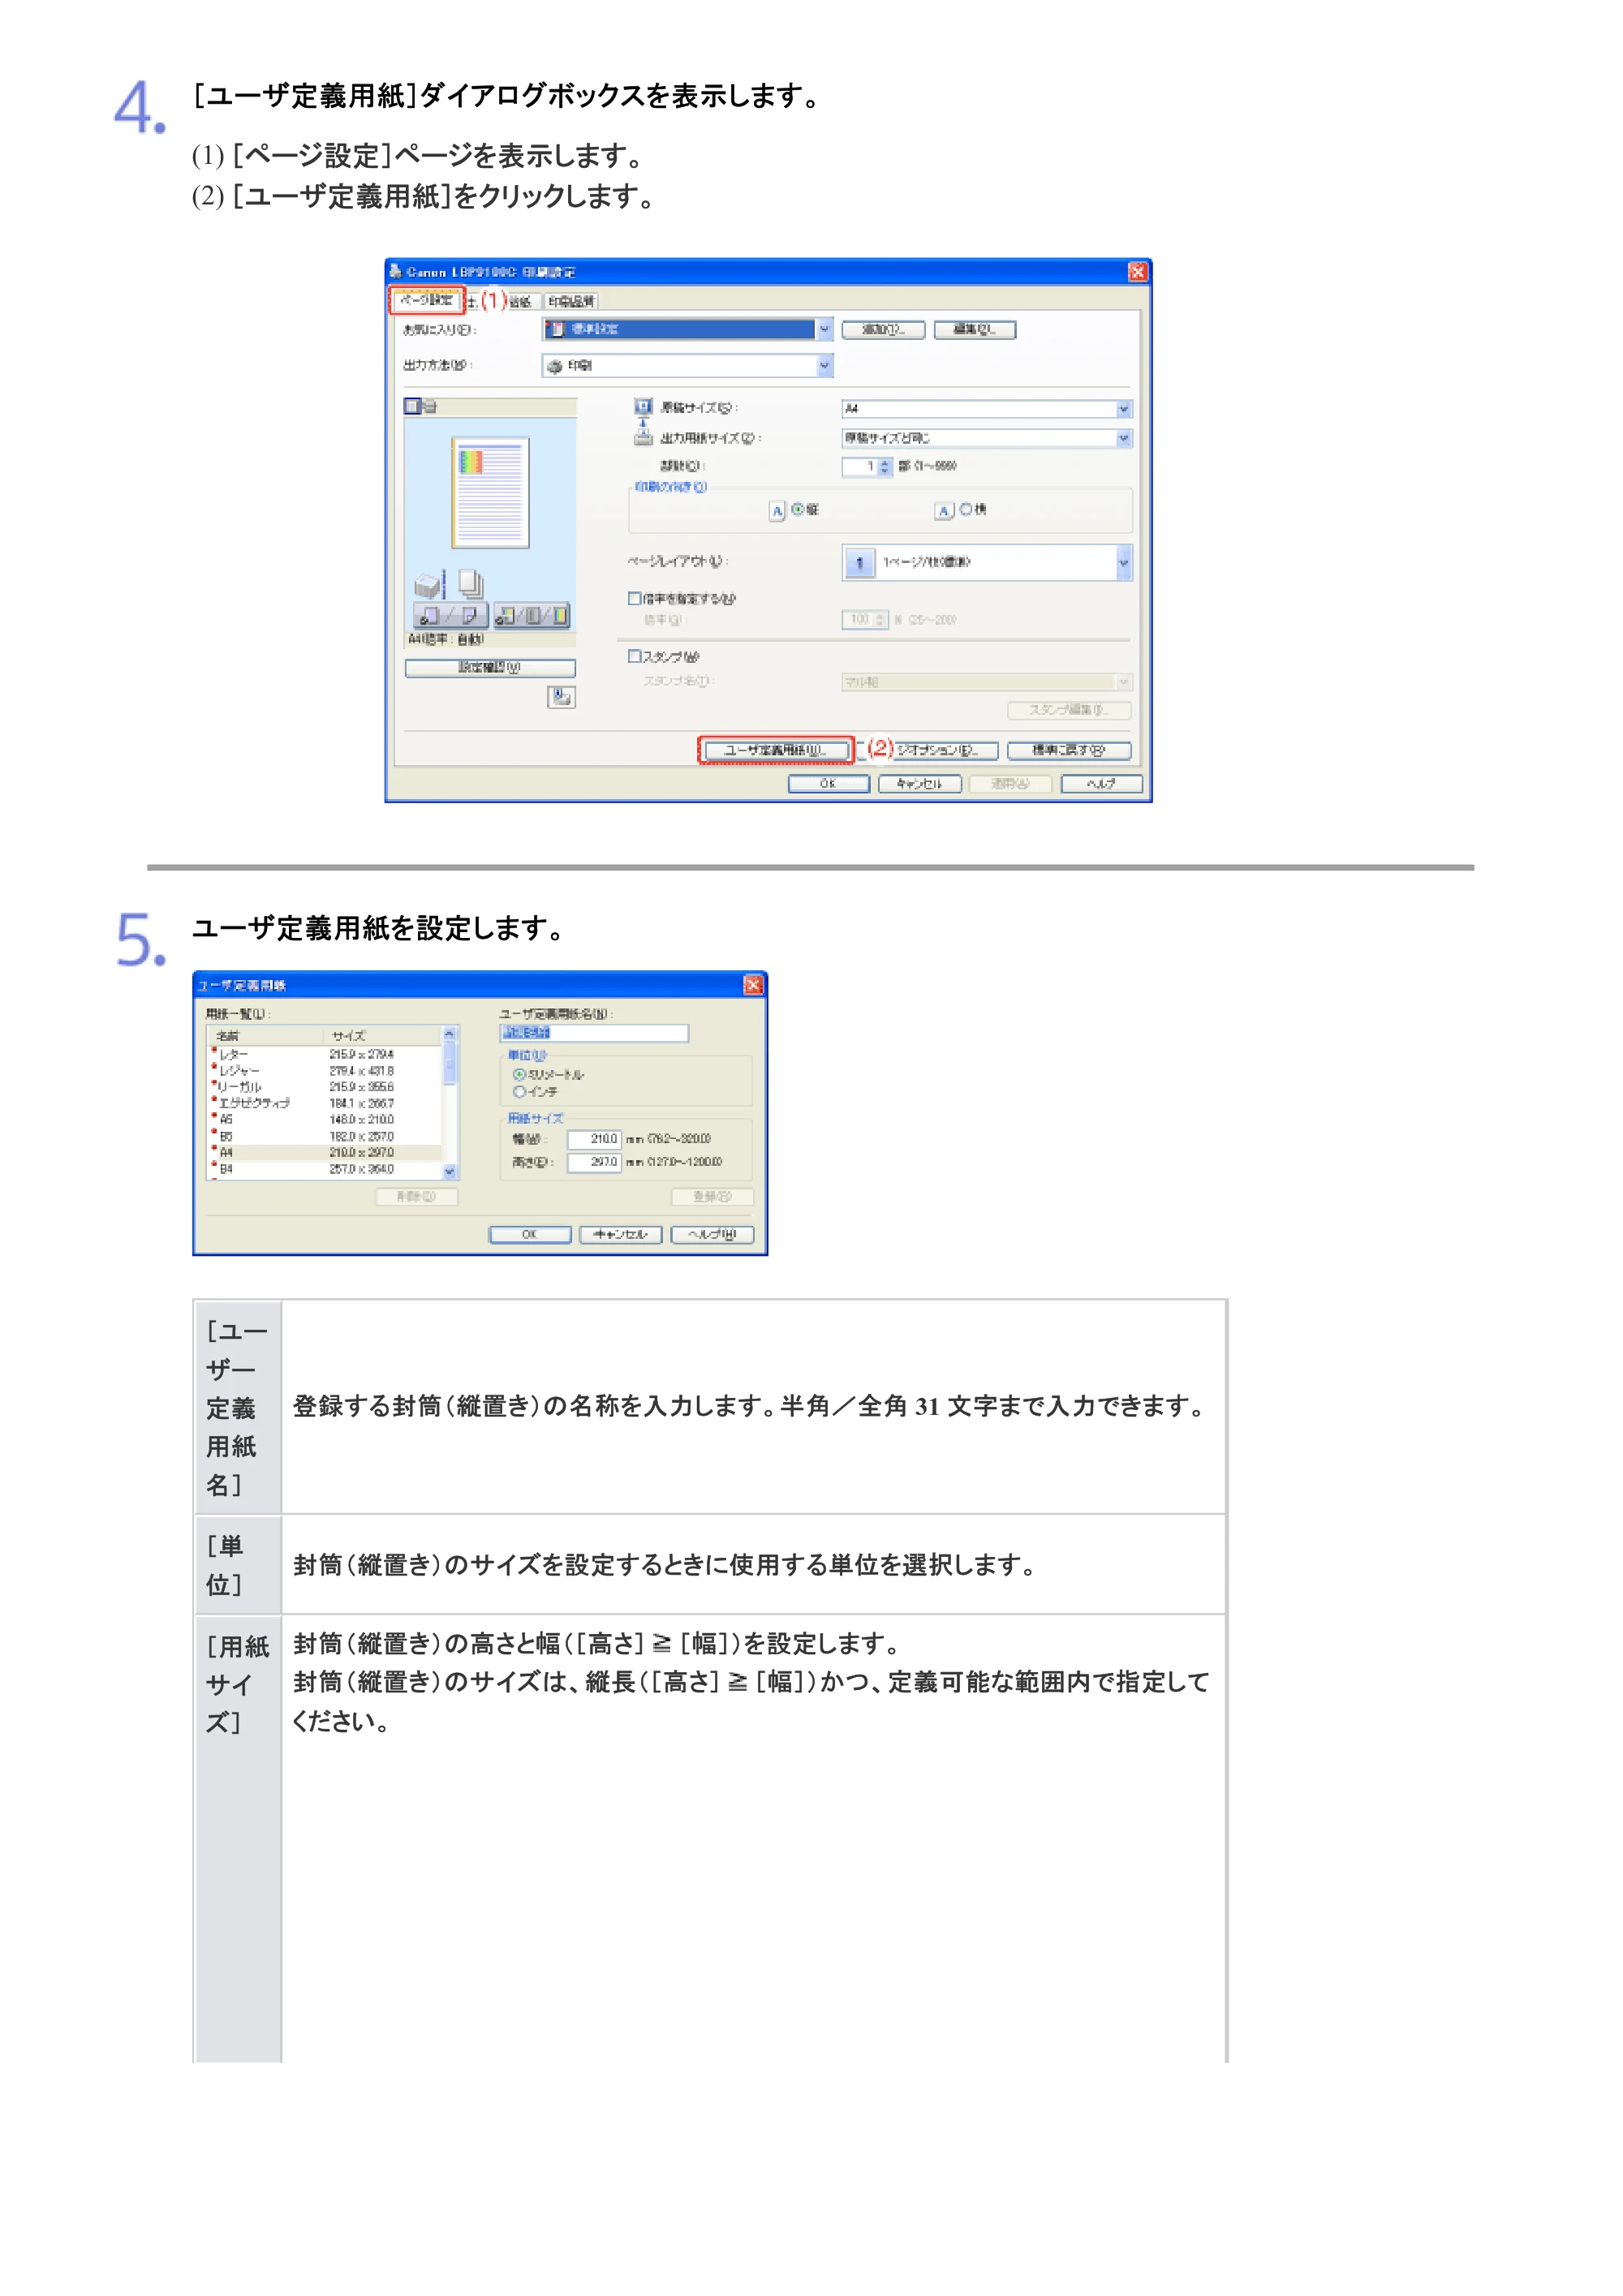Image resolution: width=1623 pixels, height=2296 pixels.
Task: Click ヘルプ in the print settings dialog
Action: tap(1101, 784)
